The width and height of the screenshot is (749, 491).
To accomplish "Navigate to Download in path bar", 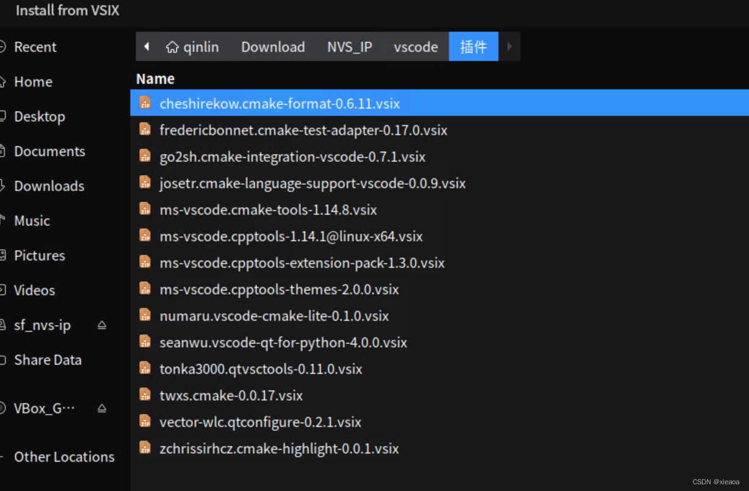I will pos(273,47).
